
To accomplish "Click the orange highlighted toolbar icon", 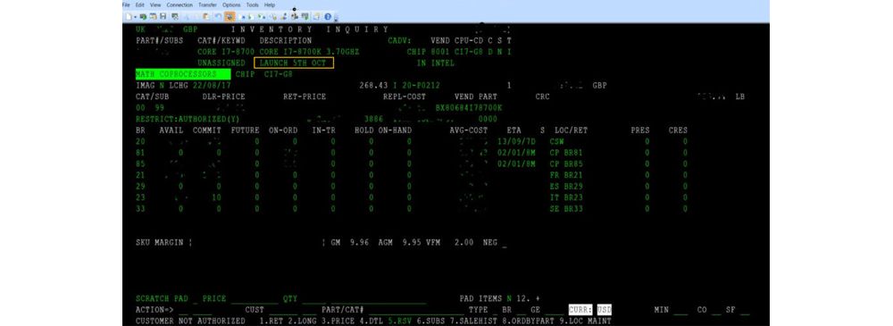I will [x=230, y=17].
